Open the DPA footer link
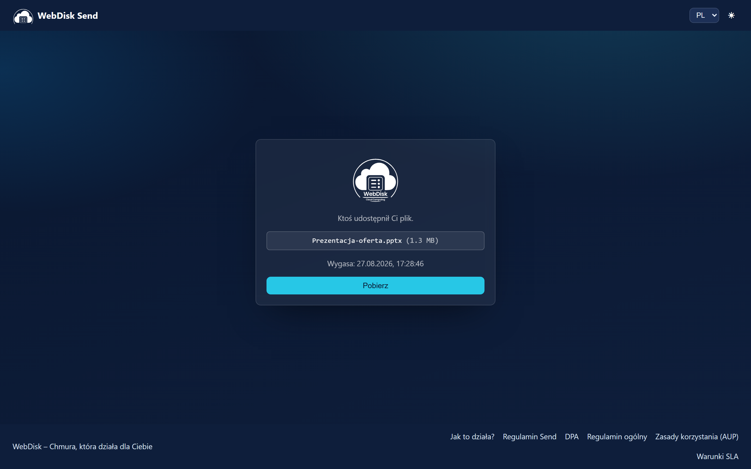Screen dimensions: 751x469 click(572, 436)
